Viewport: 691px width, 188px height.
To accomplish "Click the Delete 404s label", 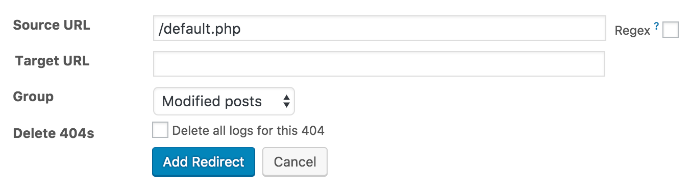I will [54, 133].
